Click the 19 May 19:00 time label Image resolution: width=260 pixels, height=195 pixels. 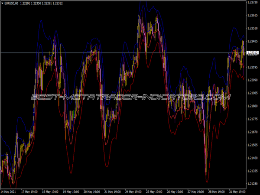pos(71,192)
